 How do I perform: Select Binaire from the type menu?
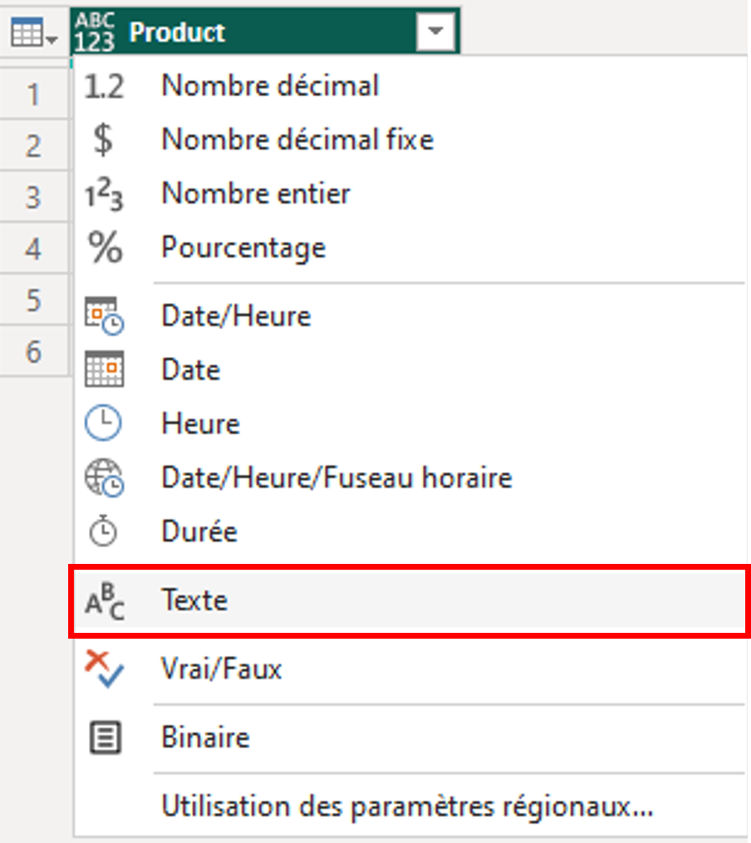click(x=205, y=738)
